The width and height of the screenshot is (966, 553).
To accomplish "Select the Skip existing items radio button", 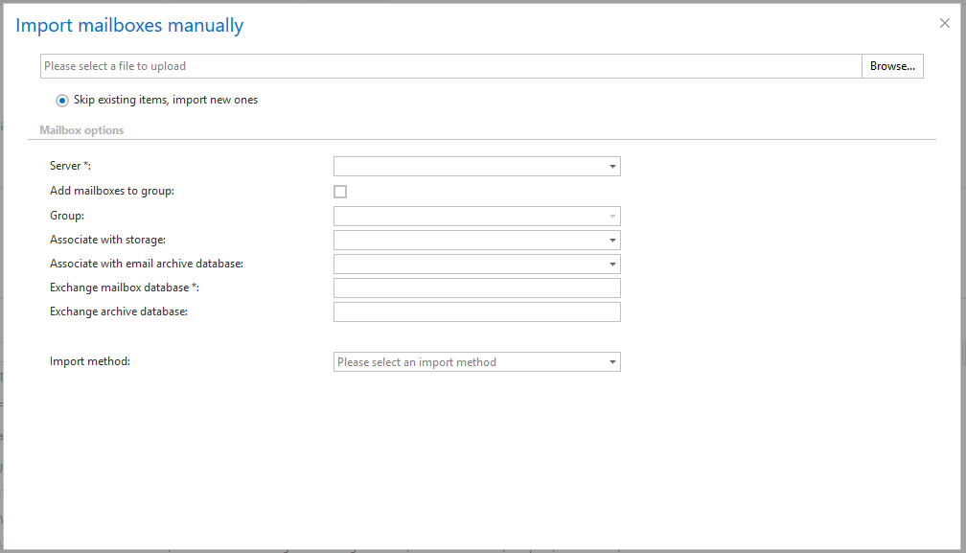I will [x=62, y=100].
